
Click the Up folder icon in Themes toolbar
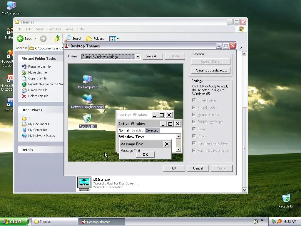pyautogui.click(x=57, y=39)
